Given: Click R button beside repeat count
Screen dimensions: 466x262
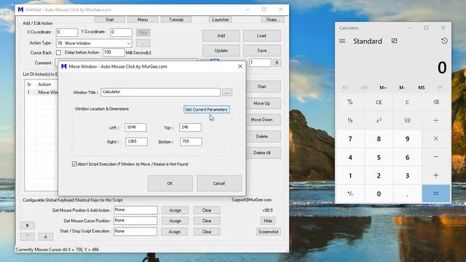Looking at the screenshot, I should point(277,63).
